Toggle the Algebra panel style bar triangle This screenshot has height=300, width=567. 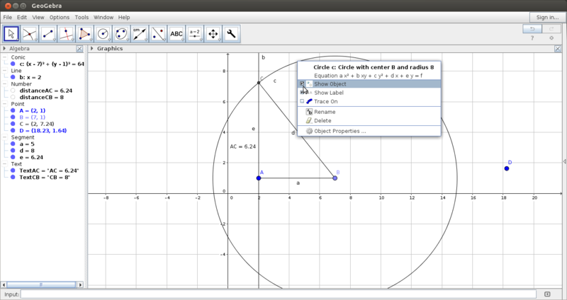[4, 48]
